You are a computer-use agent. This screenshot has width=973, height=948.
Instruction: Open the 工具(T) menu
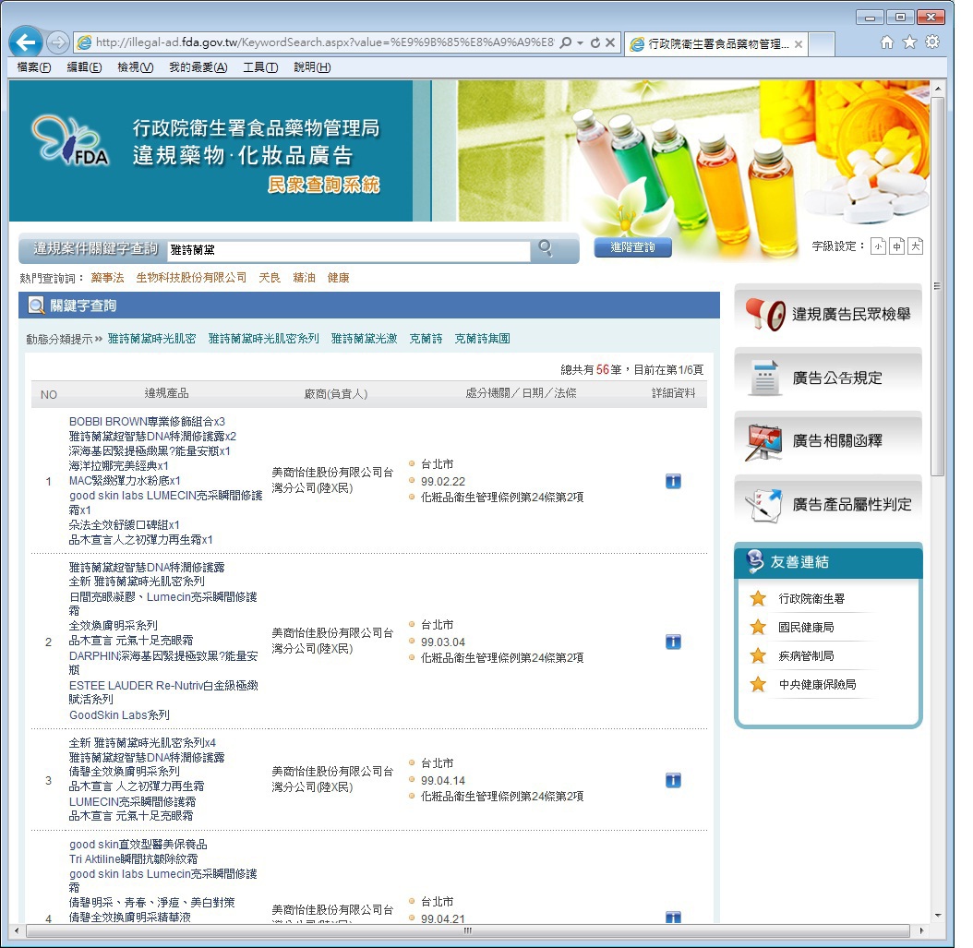[260, 67]
